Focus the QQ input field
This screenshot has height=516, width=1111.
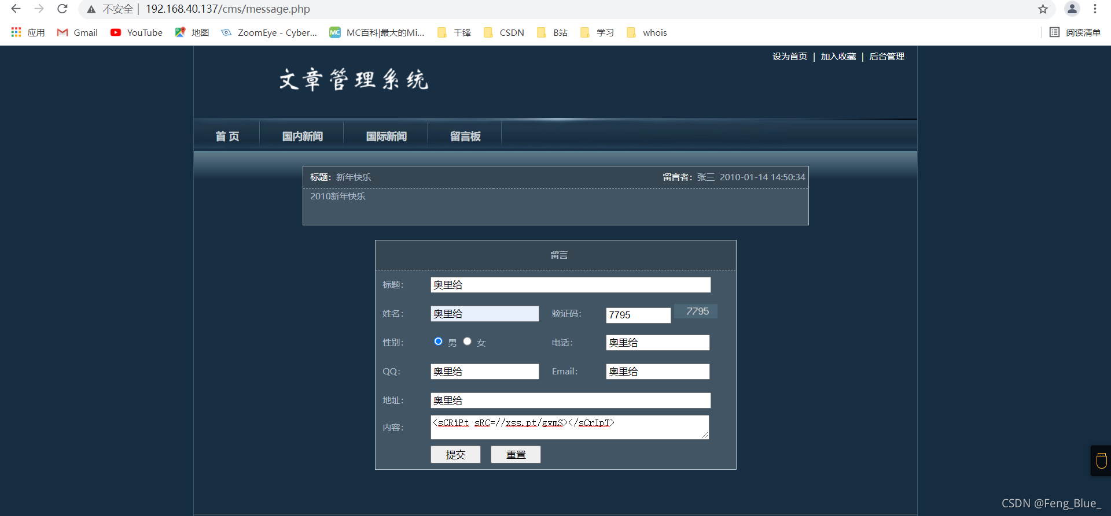point(485,372)
